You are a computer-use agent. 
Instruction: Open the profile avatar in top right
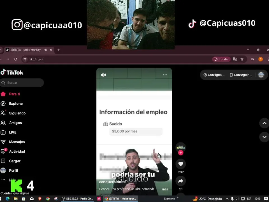[x=261, y=75]
